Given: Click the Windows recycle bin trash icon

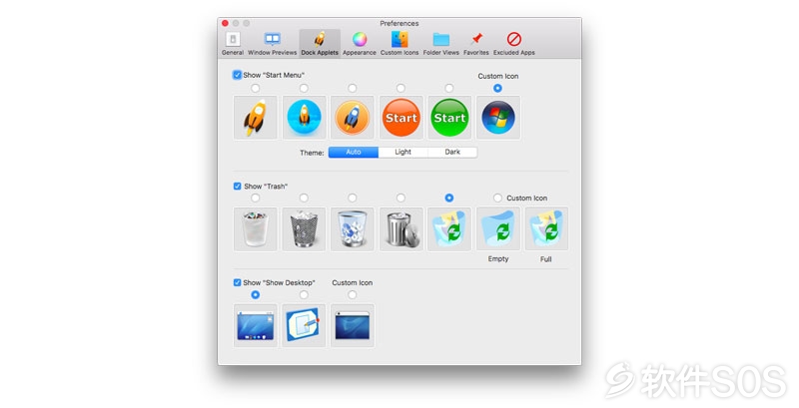Looking at the screenshot, I should point(449,228).
